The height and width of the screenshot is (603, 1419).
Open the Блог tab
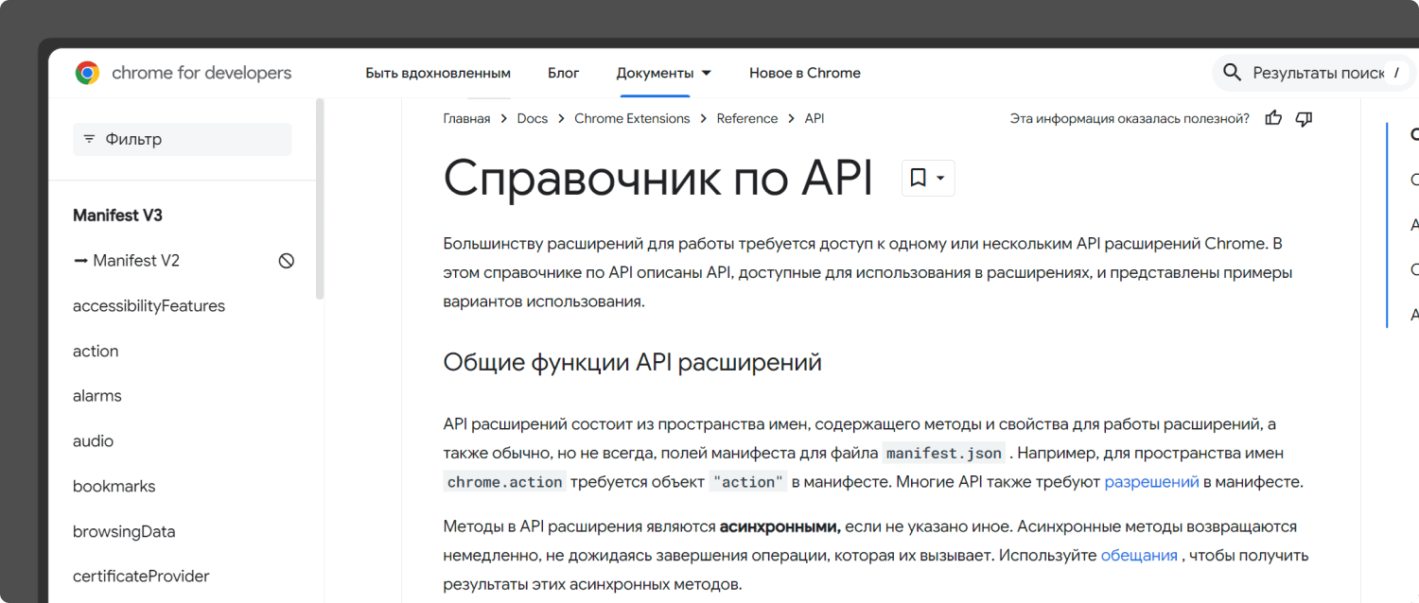tap(563, 73)
